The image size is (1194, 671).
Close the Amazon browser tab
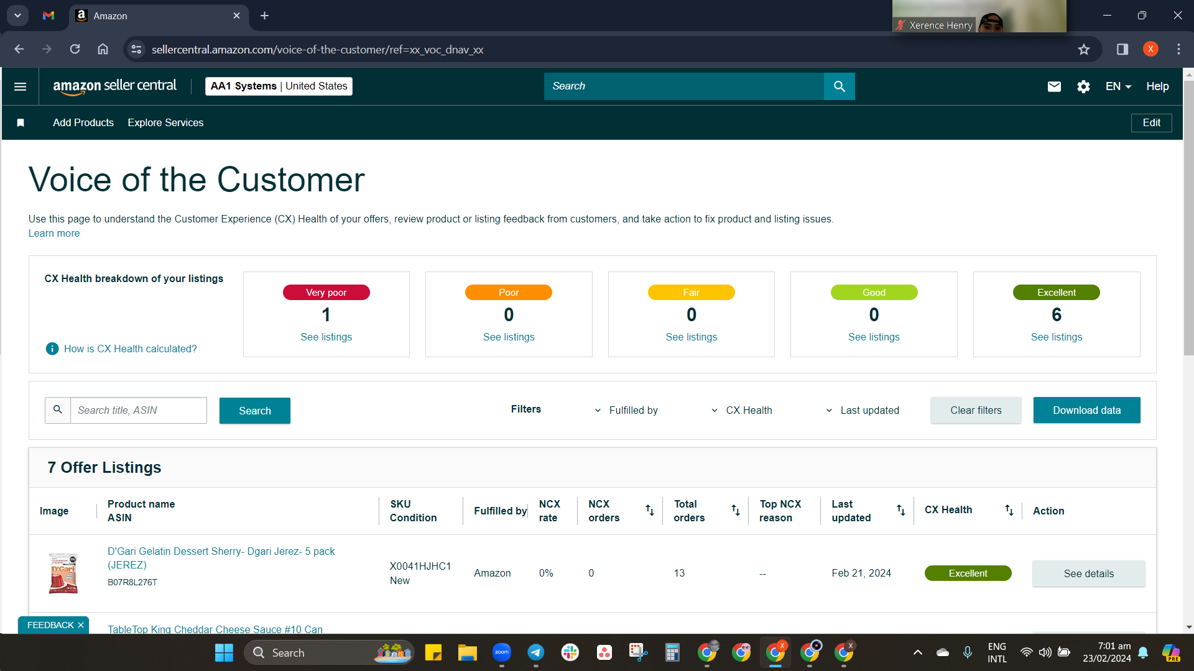pyautogui.click(x=236, y=16)
